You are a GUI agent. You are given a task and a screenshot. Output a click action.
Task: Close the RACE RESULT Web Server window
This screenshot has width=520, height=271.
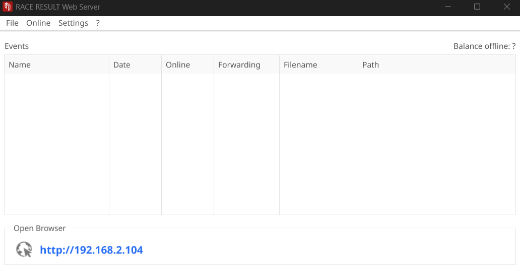pyautogui.click(x=507, y=7)
